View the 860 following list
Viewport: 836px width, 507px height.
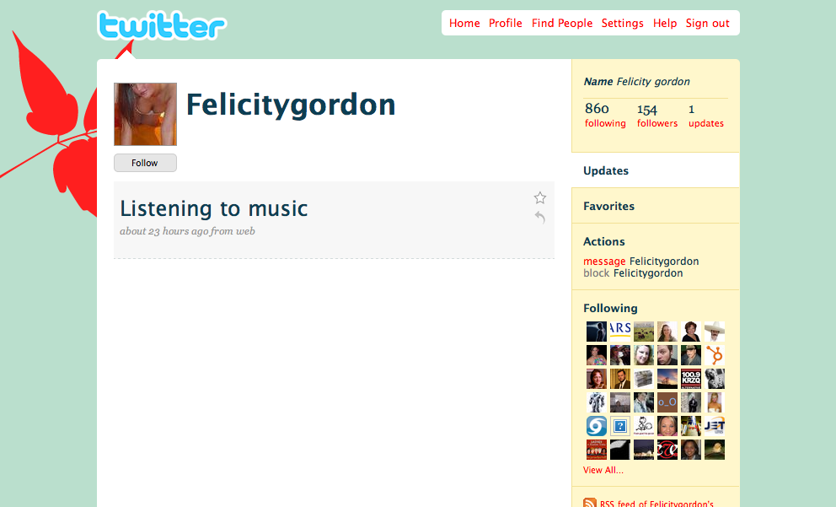tap(605, 115)
